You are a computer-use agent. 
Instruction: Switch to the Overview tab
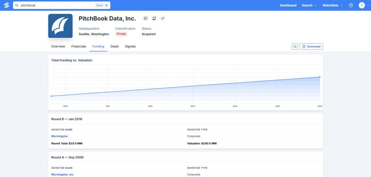point(58,46)
